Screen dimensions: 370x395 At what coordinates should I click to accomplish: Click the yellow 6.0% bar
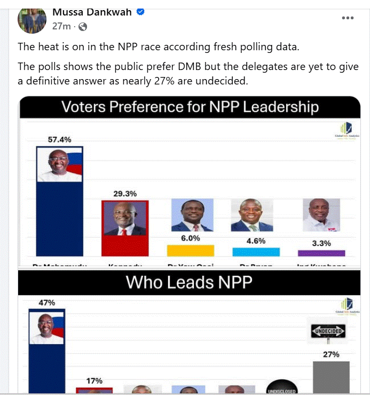point(191,251)
